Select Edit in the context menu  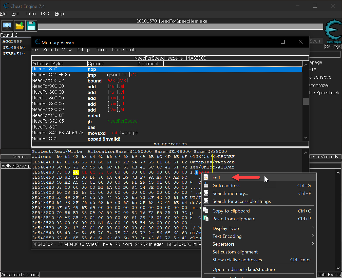[x=259, y=178]
